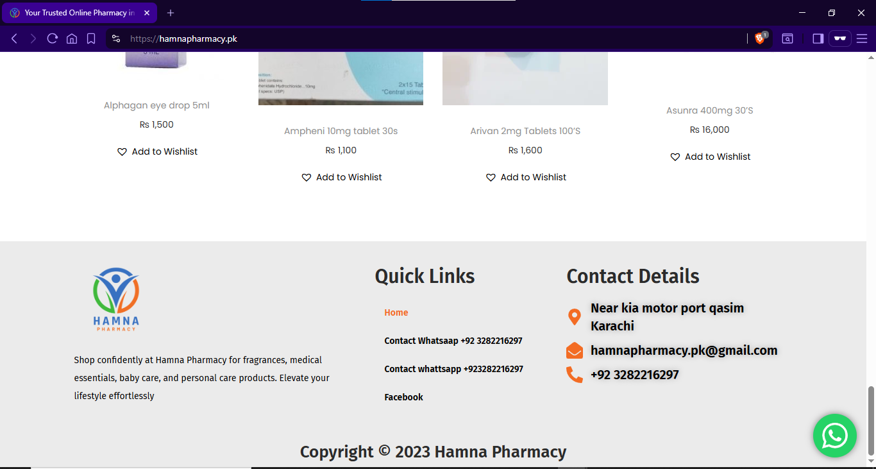View site settings icon in address bar

[x=116, y=38]
